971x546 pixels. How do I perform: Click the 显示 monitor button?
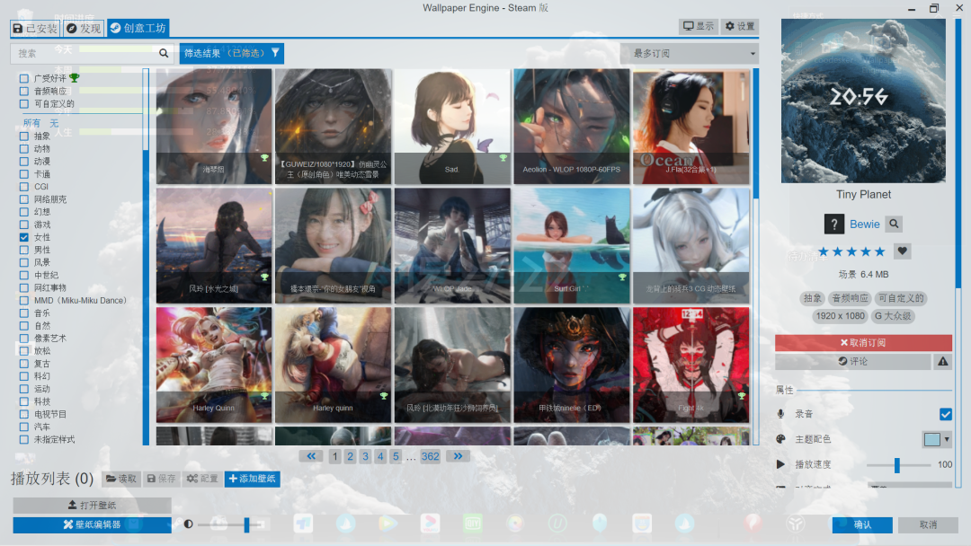(699, 26)
